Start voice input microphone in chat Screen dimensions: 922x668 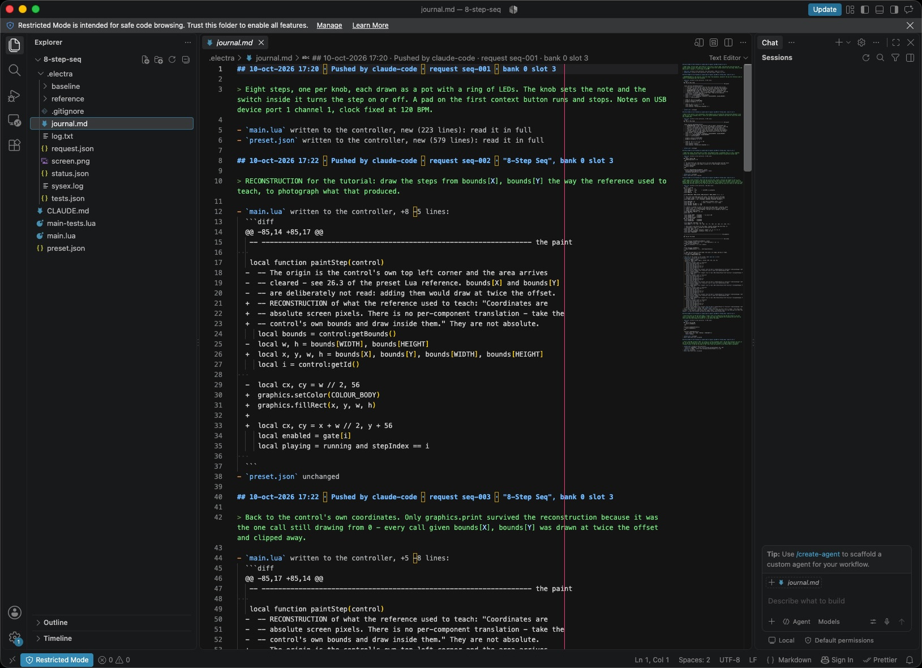coord(887,622)
